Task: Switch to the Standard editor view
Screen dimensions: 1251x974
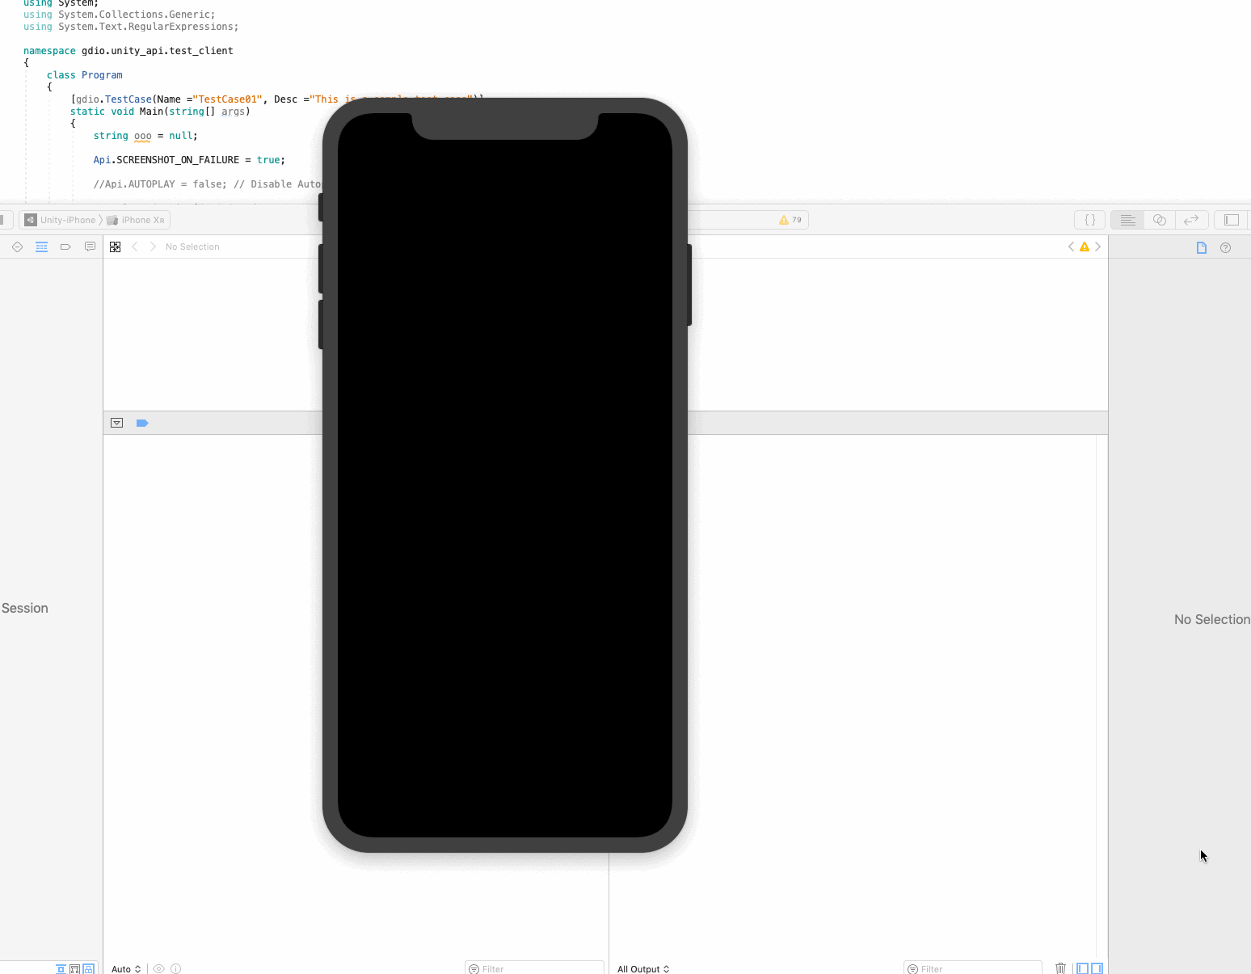Action: tap(1127, 220)
